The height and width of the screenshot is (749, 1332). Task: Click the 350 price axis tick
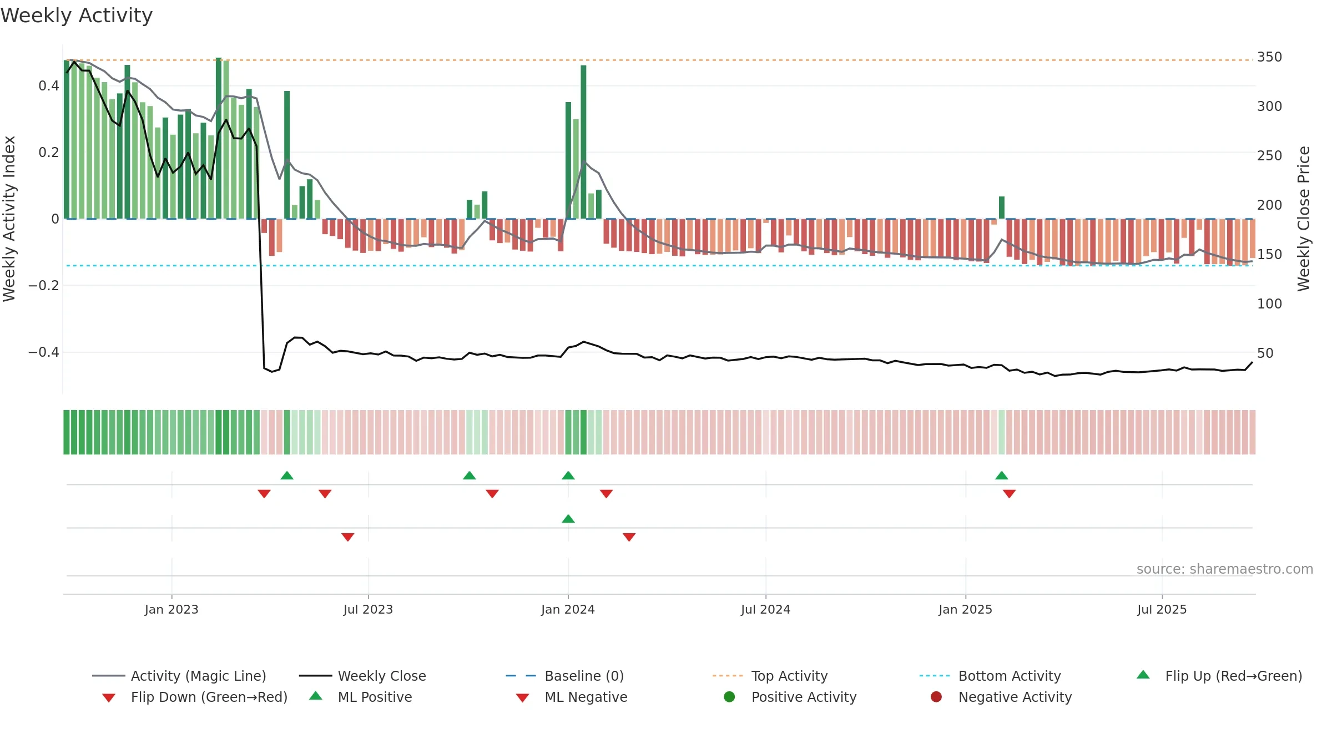[x=1270, y=57]
